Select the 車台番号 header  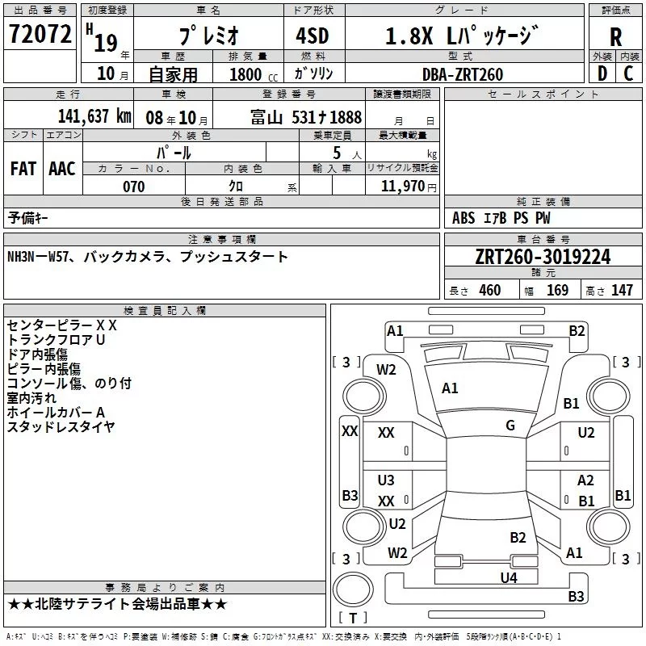pos(543,239)
